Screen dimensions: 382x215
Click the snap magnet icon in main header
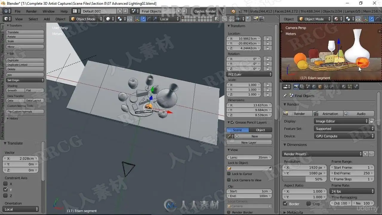coord(232,19)
